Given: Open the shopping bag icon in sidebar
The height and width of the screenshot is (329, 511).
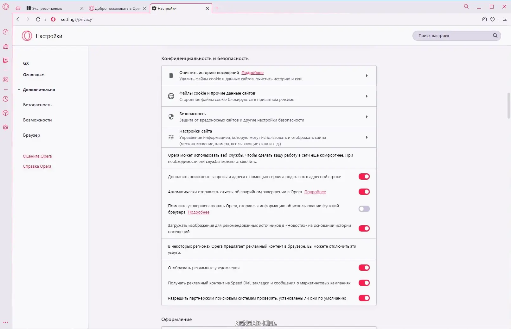Looking at the screenshot, I should coord(6,46).
